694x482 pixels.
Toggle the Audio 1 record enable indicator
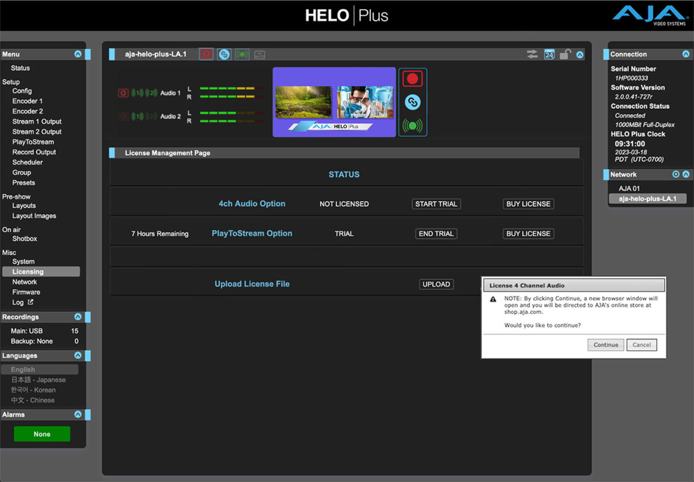click(x=124, y=93)
